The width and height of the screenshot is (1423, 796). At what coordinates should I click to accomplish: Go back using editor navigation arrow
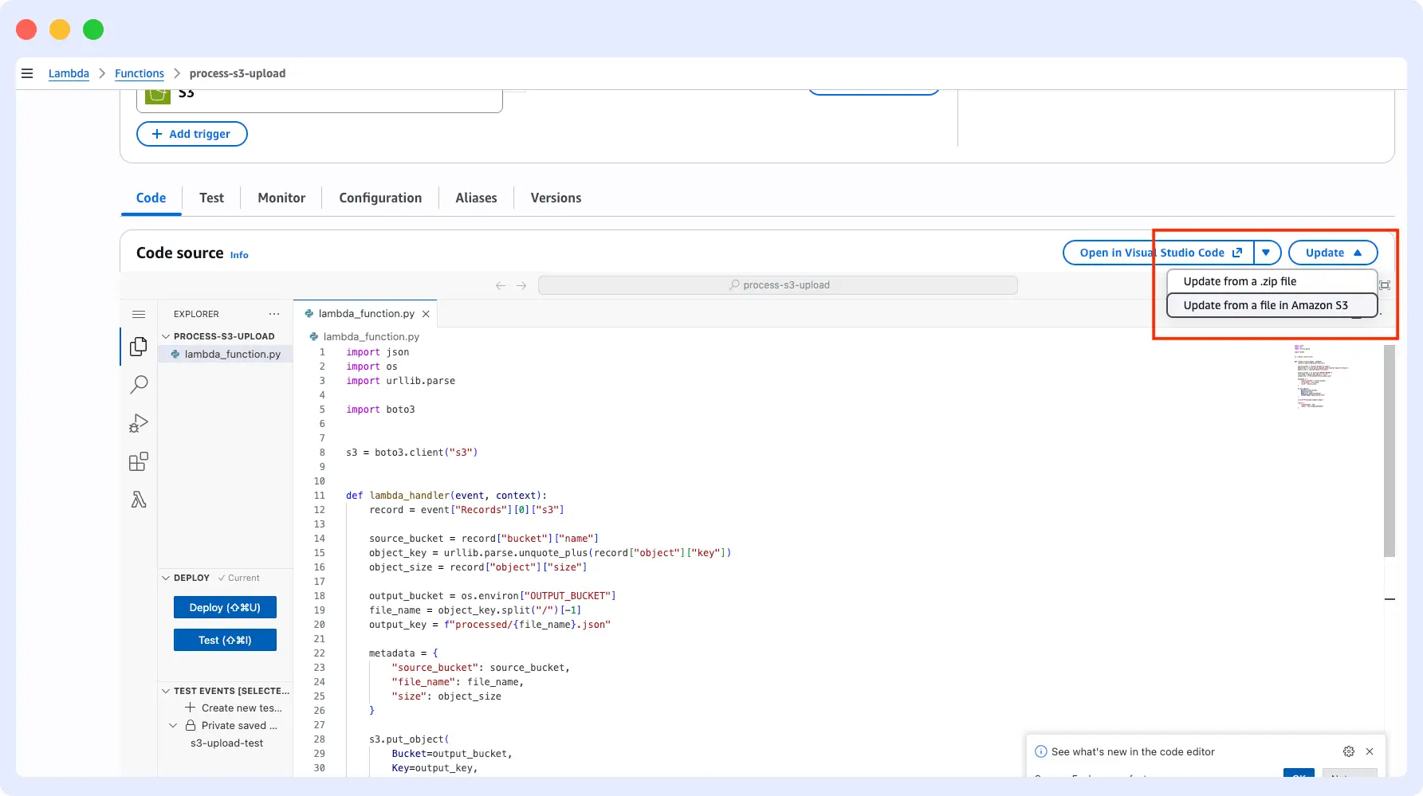(501, 285)
